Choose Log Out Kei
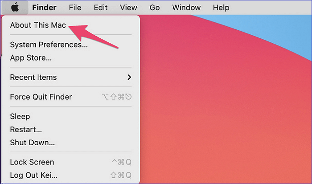This screenshot has width=312, height=184. tap(33, 175)
